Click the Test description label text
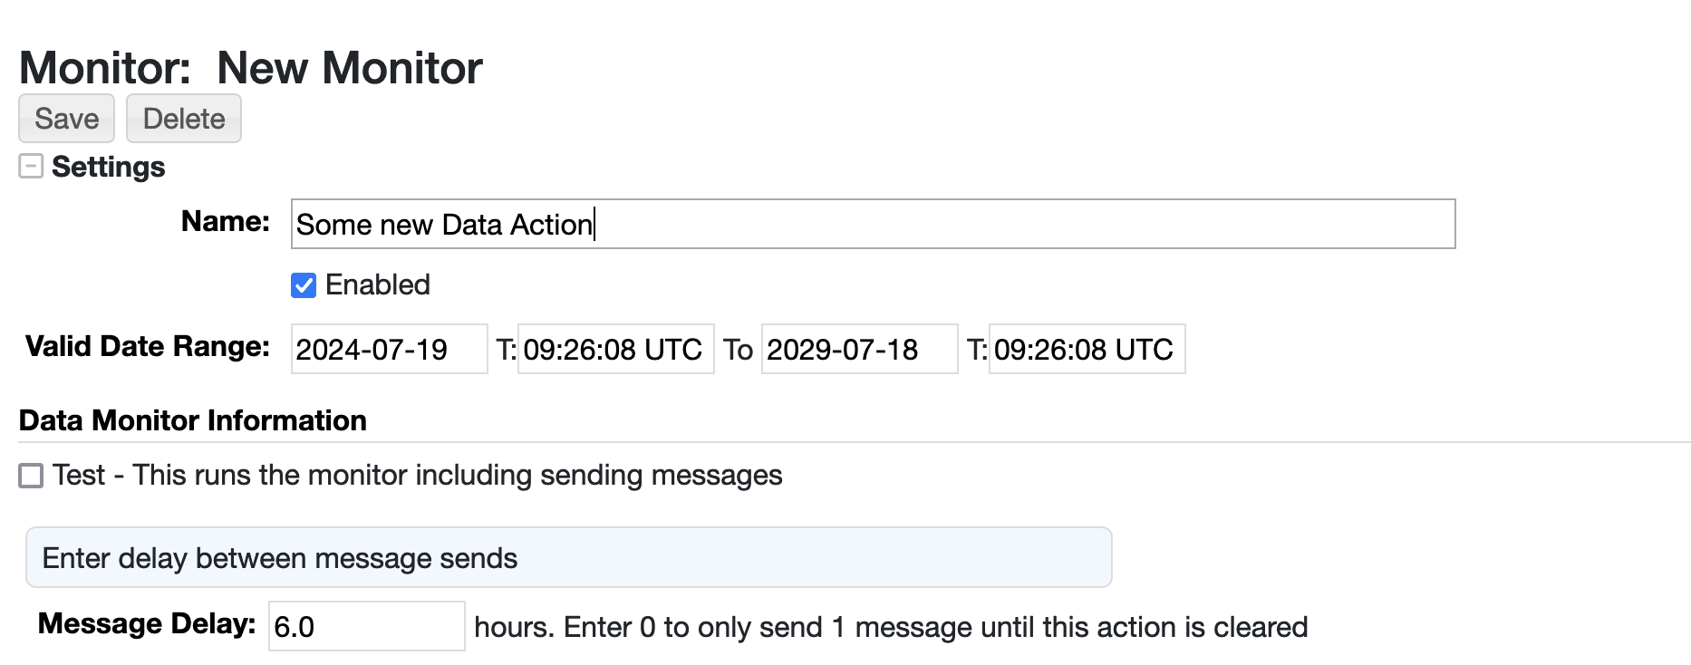This screenshot has width=1691, height=665. [417, 476]
